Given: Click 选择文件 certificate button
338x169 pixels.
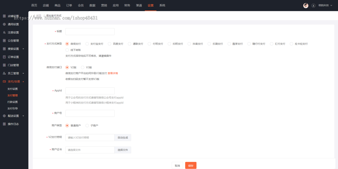Looking at the screenshot, I should click(x=123, y=150).
